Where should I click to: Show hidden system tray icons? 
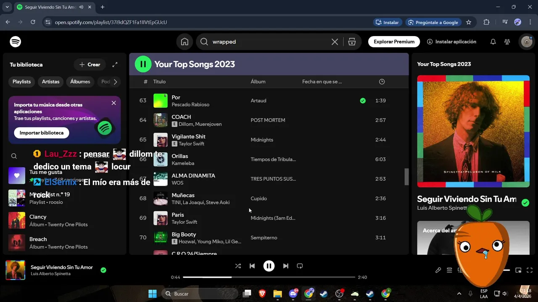(459, 294)
